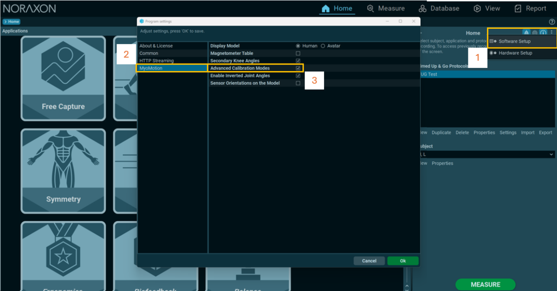Viewport: 557px width, 291px height.
Task: Click the info icon beside the gear
Action: 543,32
